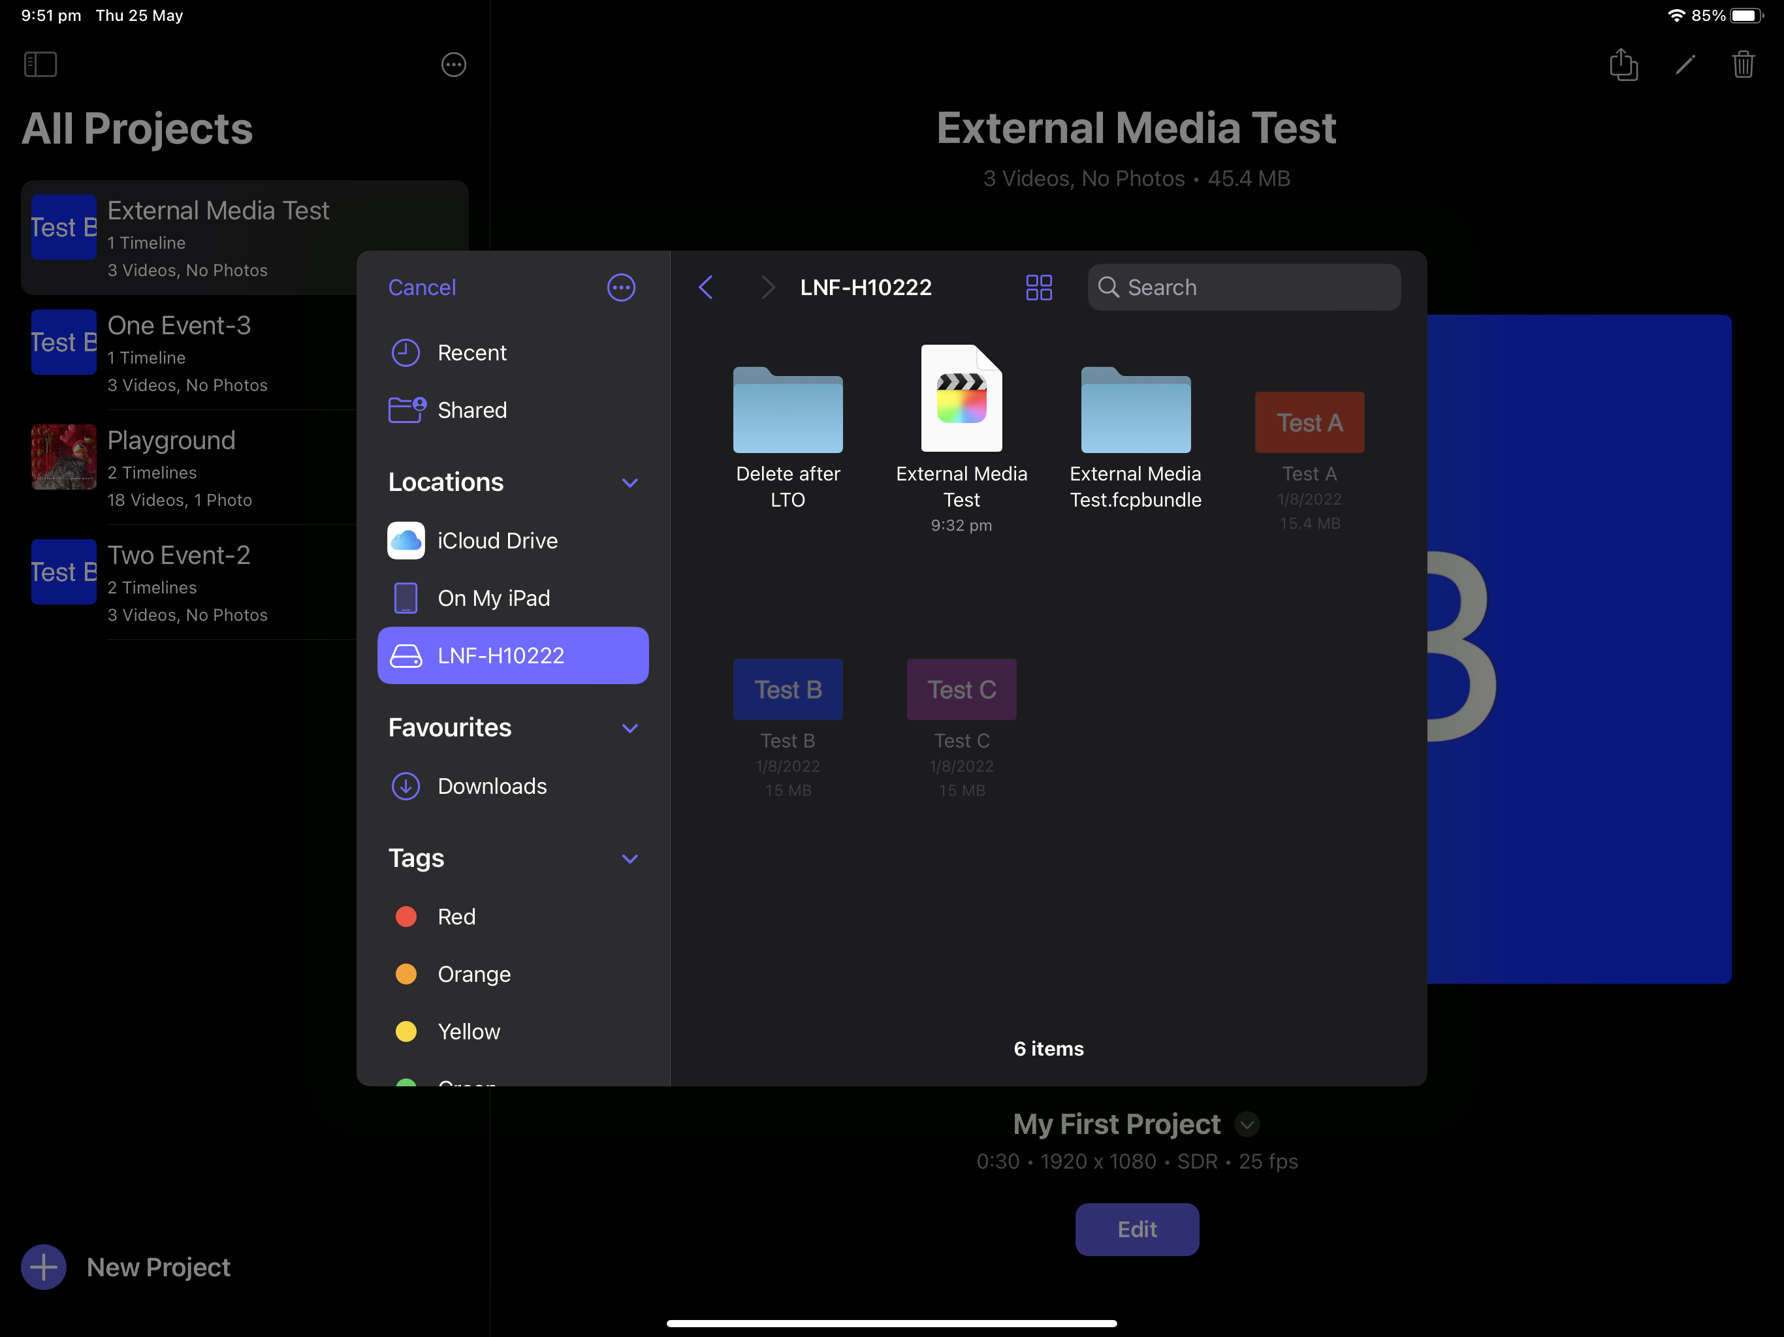Cancel the file picker dialog

point(422,287)
